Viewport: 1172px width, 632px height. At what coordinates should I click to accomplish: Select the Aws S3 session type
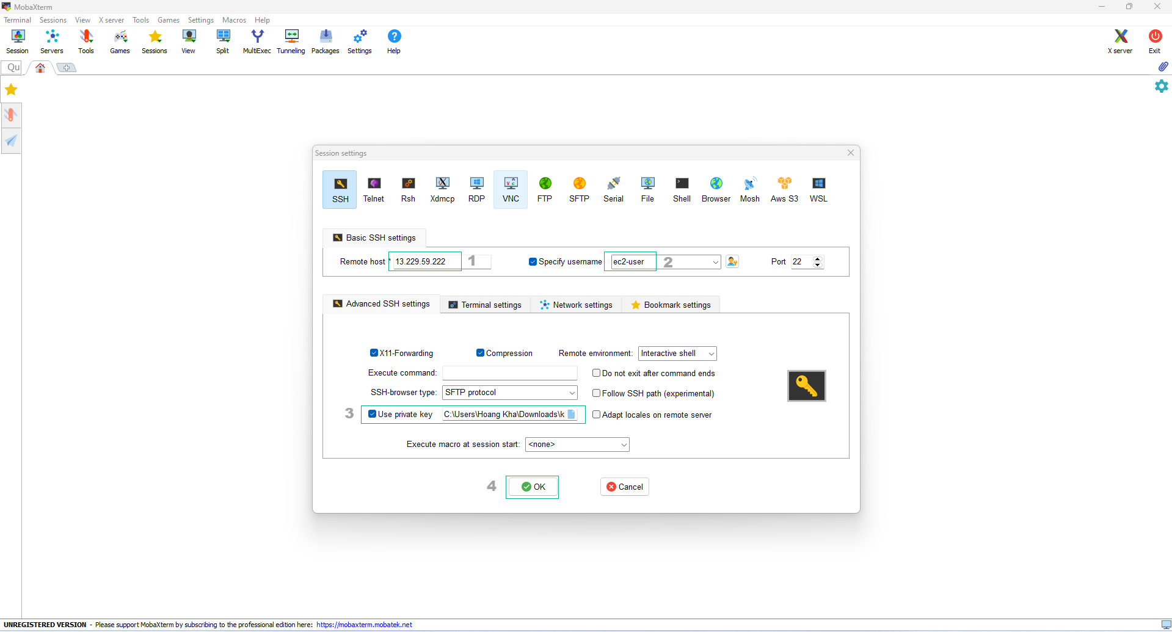pyautogui.click(x=784, y=190)
